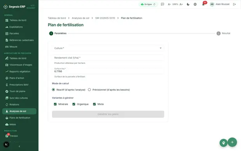241x151 pixels.
Task: Go to SM-202605-0010 breadcrumb
Action: click(x=105, y=18)
